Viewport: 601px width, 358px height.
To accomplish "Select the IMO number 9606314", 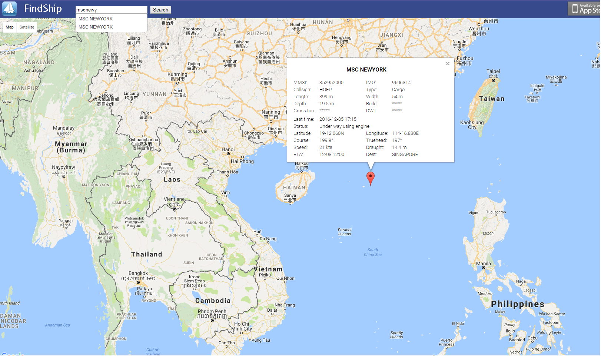I will click(401, 83).
